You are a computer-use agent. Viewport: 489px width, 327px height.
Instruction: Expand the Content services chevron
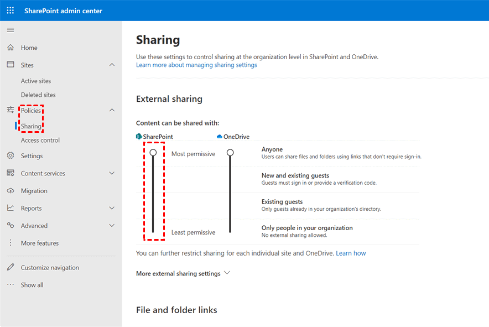pos(112,173)
